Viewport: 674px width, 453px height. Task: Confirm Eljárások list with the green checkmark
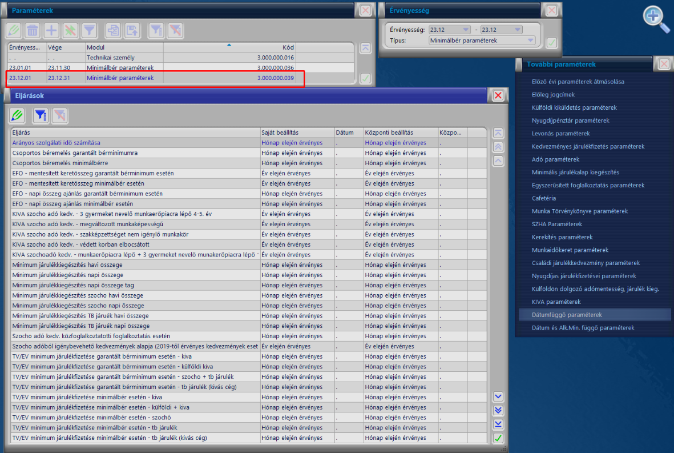coord(498,438)
